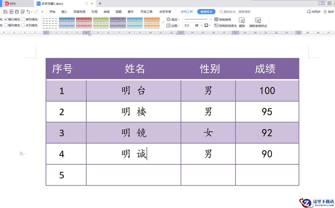This screenshot has height=208, width=335.
Task: Select the Draw Table (绘制表格) tool
Action: point(223,19)
